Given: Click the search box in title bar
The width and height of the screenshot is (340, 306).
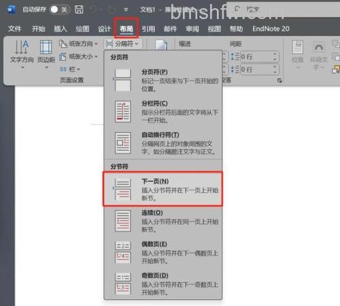Looking at the screenshot, I should [x=284, y=10].
